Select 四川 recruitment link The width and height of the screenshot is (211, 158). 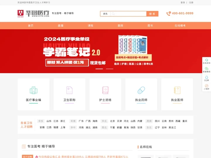pyautogui.click(x=157, y=121)
